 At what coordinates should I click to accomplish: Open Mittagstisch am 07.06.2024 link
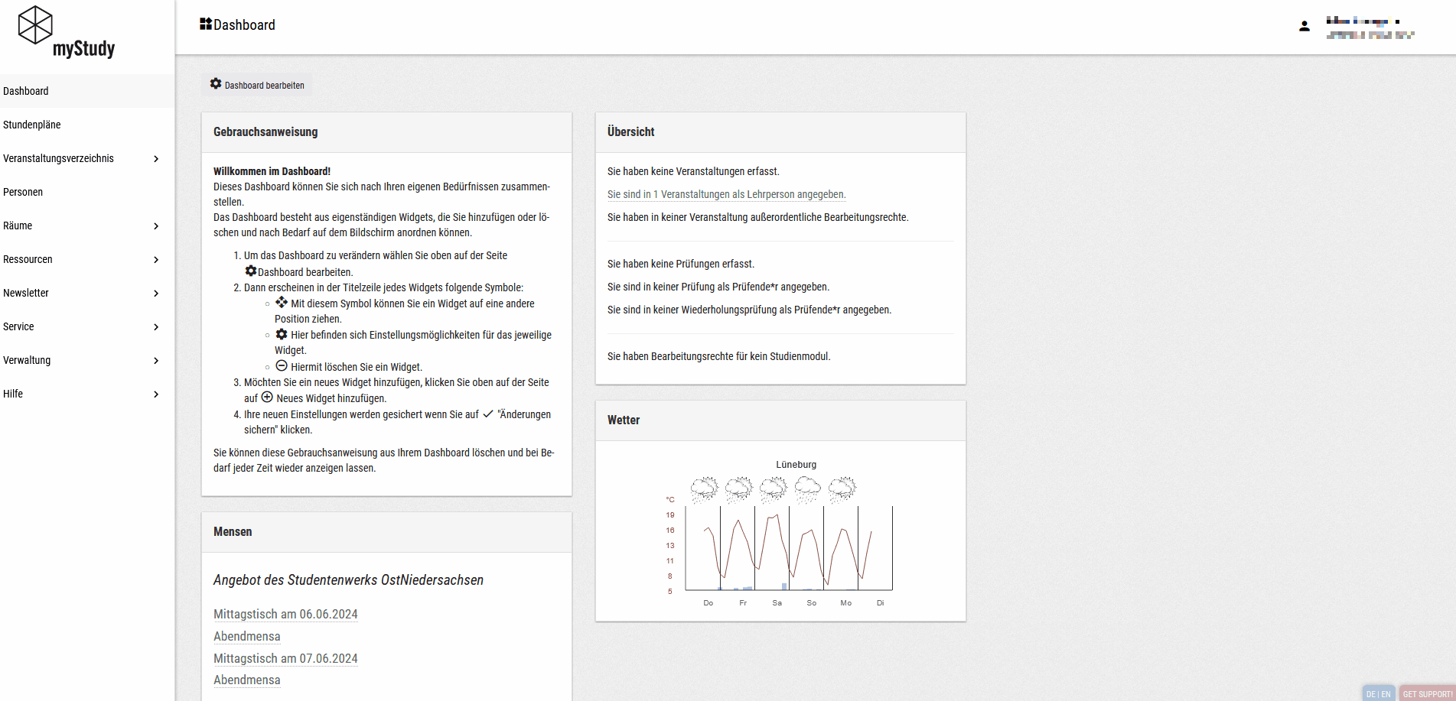285,658
